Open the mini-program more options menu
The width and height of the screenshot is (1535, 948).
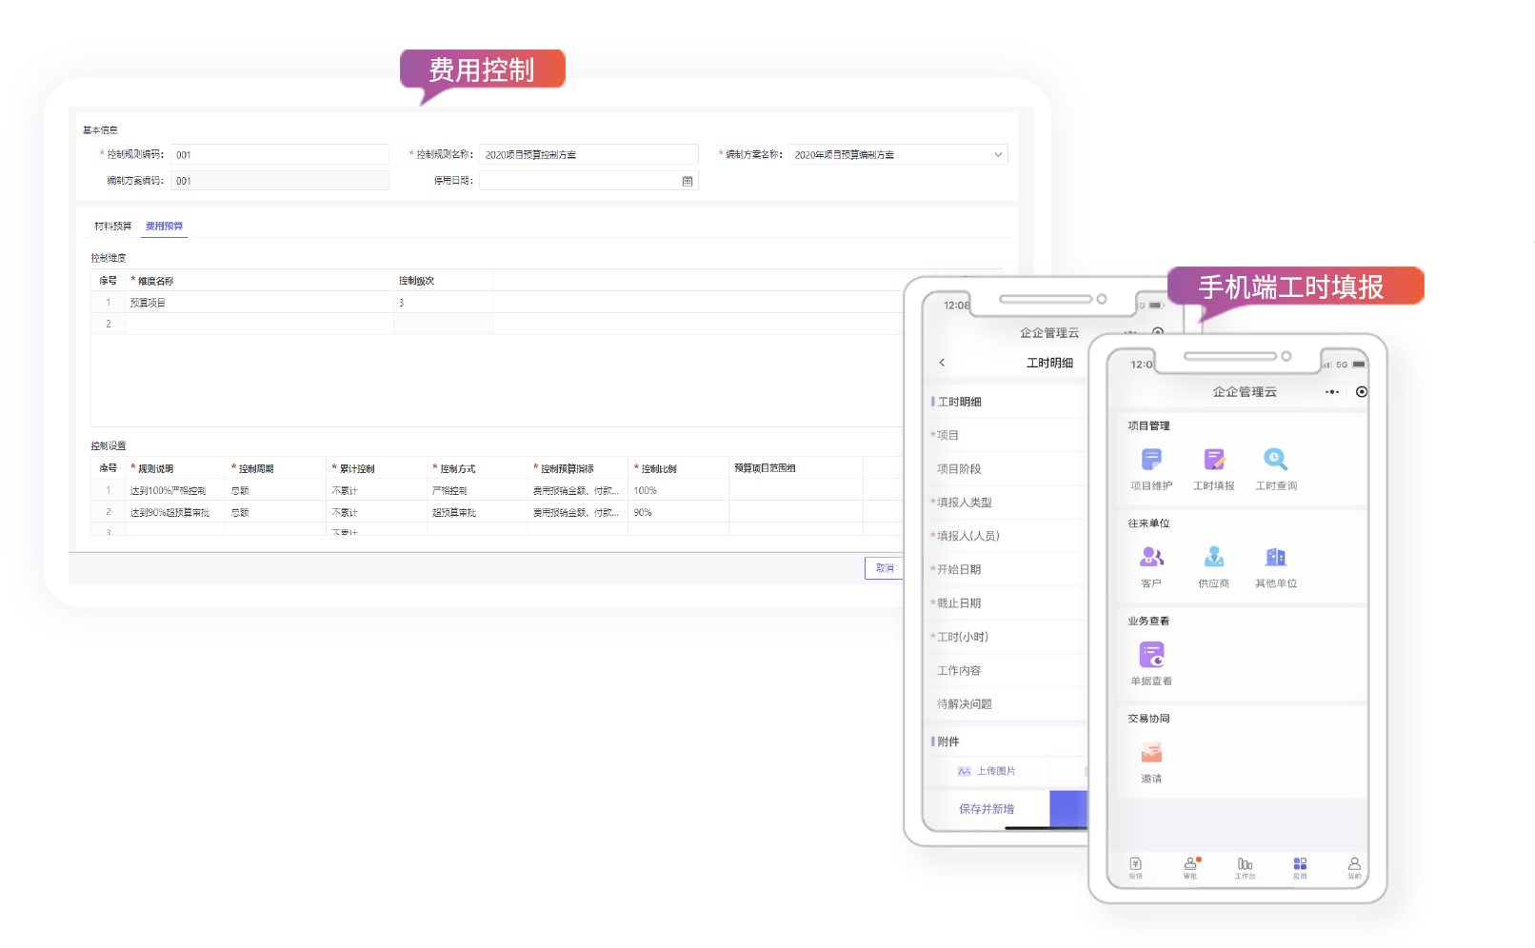coord(1331,392)
